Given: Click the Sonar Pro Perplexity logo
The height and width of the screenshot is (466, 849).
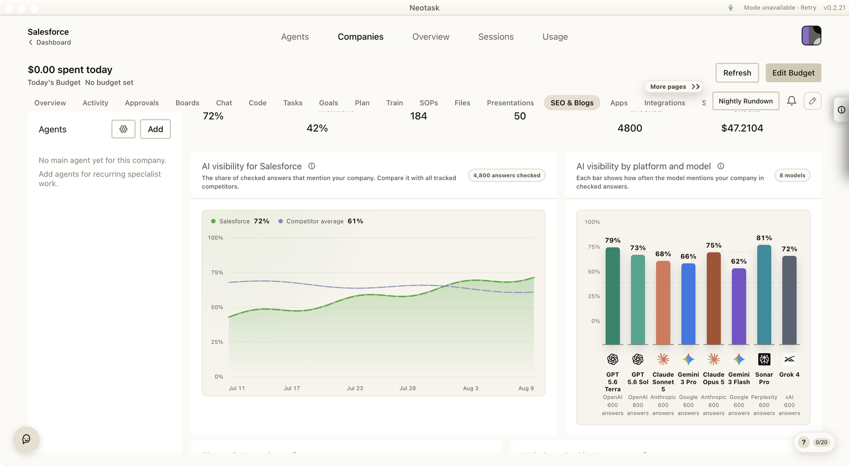Looking at the screenshot, I should 764,359.
